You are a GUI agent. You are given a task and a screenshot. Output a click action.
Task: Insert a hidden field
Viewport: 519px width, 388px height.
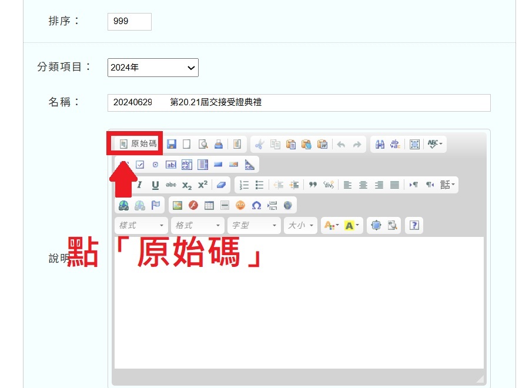[x=250, y=165]
